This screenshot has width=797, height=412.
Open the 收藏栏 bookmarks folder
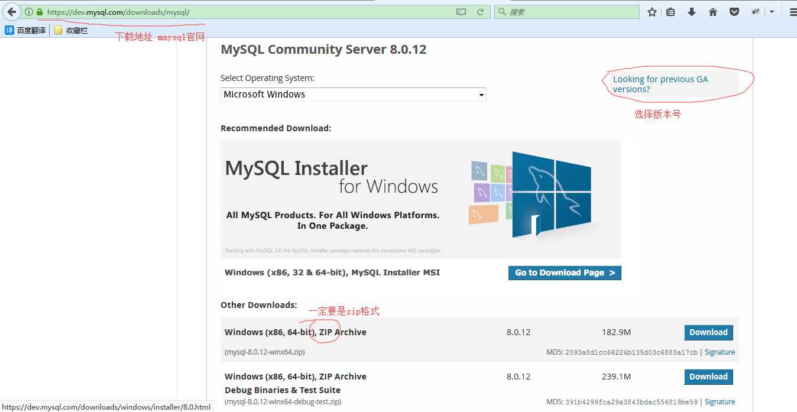71,30
